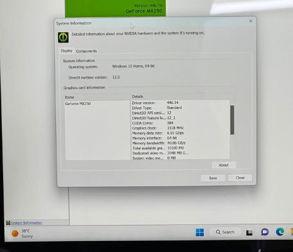Open System Information link in NVIDIA panel
293x252 pixels.
click(x=26, y=222)
